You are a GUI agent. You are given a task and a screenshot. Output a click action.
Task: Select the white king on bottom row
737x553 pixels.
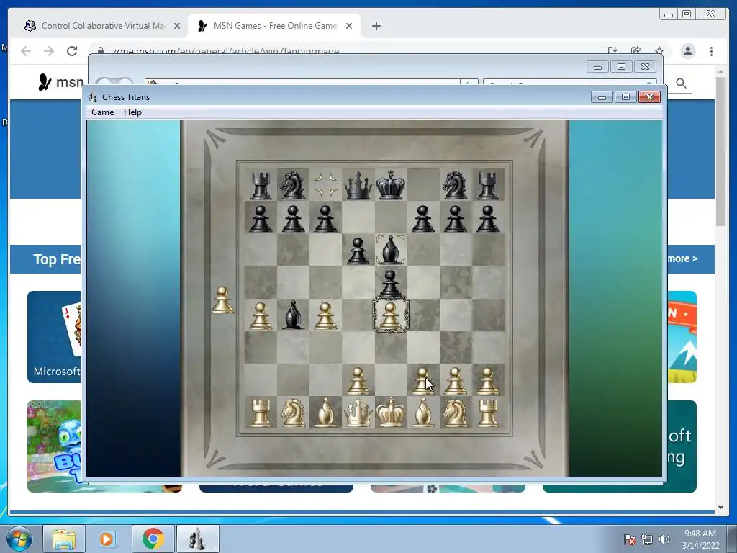(x=391, y=413)
